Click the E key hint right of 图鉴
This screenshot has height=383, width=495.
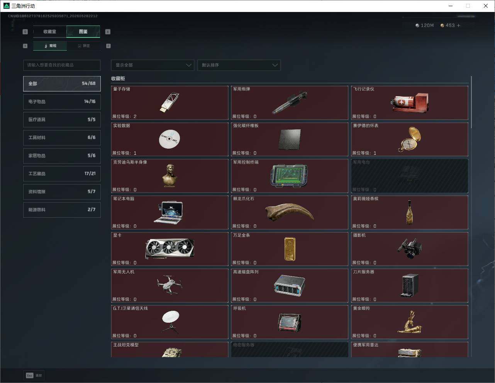[x=108, y=32]
